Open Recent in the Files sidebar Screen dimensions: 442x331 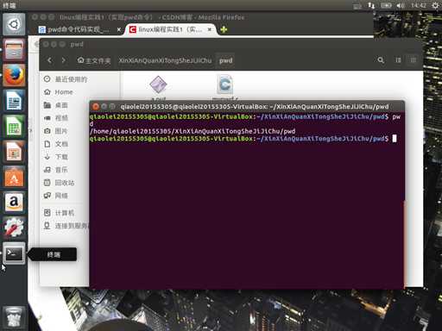click(66, 79)
